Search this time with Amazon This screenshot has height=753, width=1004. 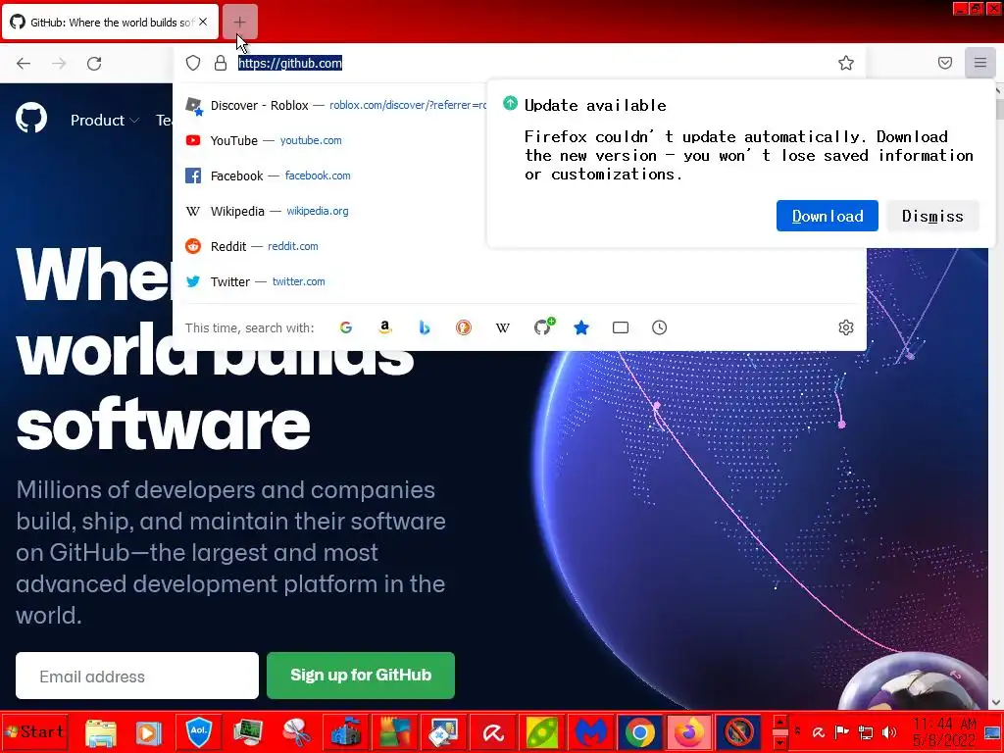(x=384, y=327)
